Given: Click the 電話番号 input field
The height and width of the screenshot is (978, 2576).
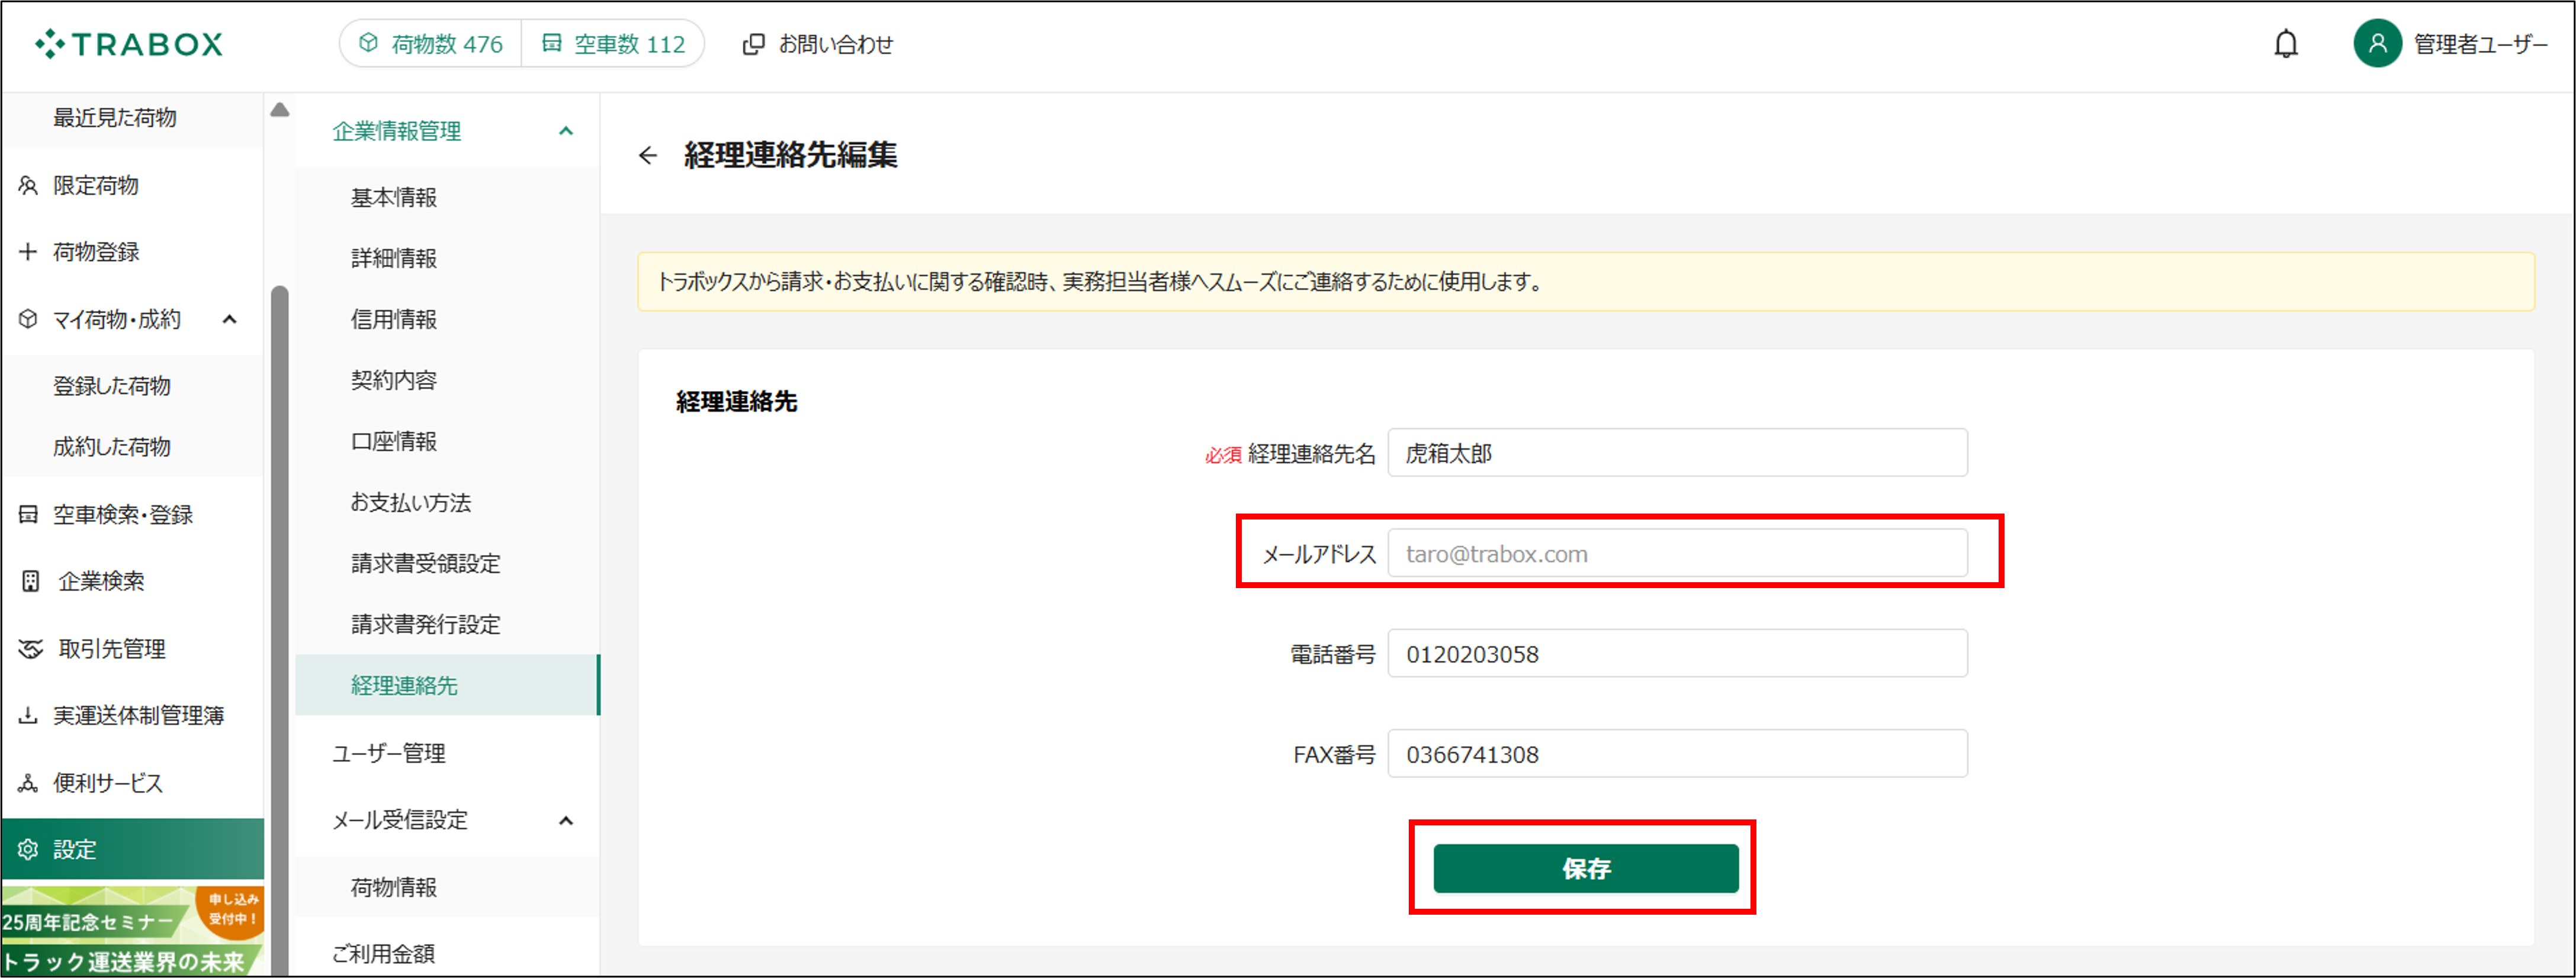Looking at the screenshot, I should click(1677, 654).
